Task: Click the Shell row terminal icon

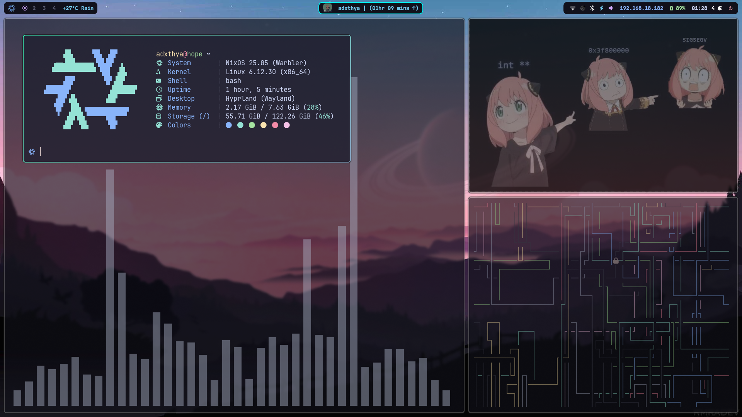Action: 158,81
